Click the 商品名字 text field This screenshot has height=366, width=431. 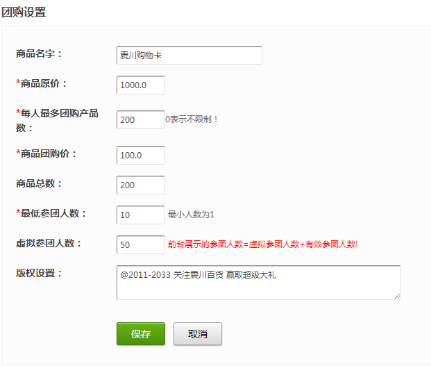(x=189, y=56)
